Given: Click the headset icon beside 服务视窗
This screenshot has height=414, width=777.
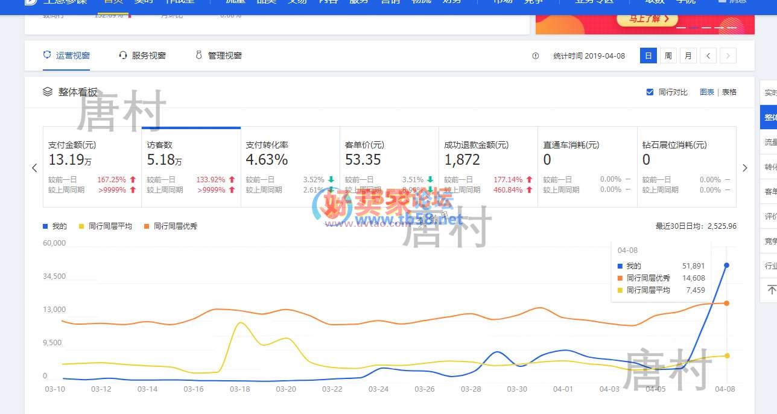Looking at the screenshot, I should [123, 56].
